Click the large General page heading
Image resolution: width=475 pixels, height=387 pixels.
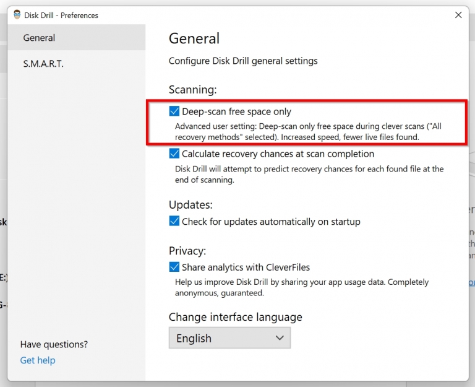pos(194,38)
